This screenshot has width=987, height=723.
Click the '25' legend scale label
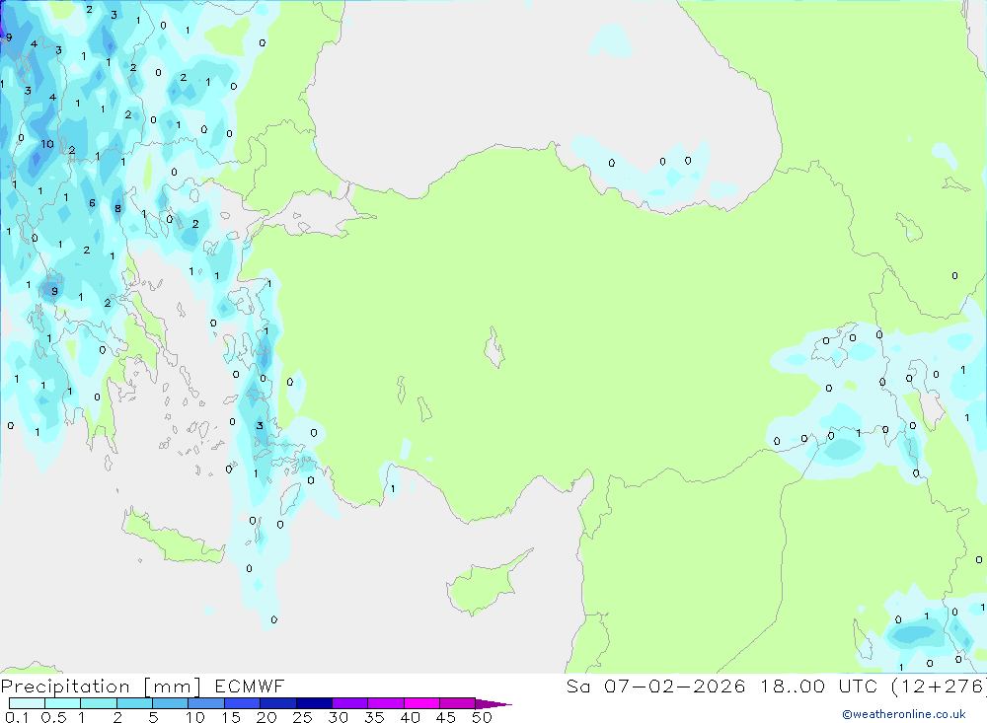pyautogui.click(x=302, y=717)
